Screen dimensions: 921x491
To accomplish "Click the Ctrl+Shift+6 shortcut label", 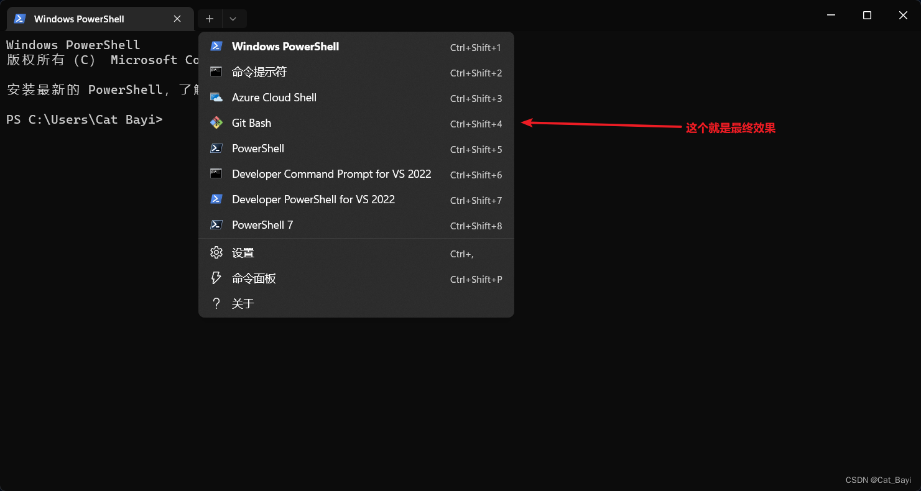I will [476, 175].
